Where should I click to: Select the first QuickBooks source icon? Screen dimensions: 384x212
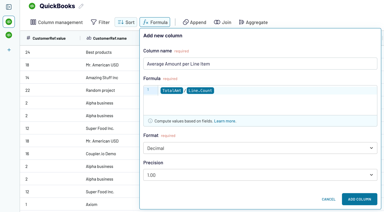(9, 22)
